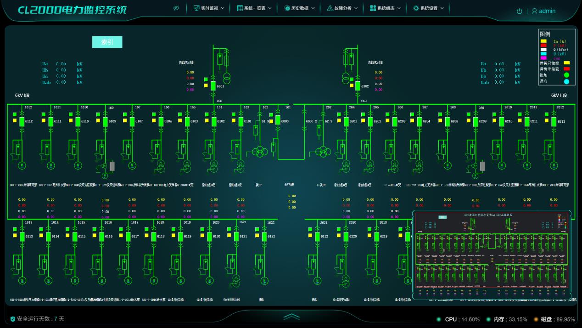The height and width of the screenshot is (328, 582).
Task: Expand the bottom panel with up chevron
Action: 291,317
